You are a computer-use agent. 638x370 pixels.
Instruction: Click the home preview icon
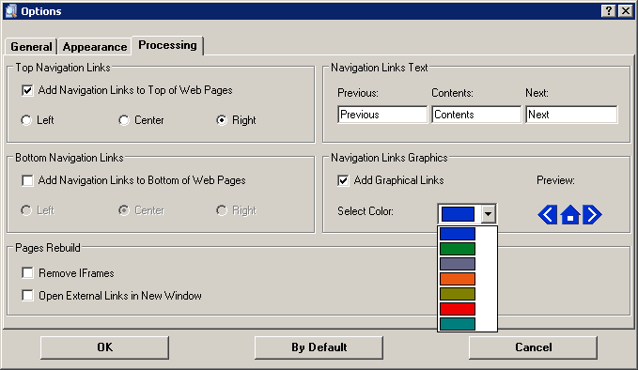click(x=570, y=214)
